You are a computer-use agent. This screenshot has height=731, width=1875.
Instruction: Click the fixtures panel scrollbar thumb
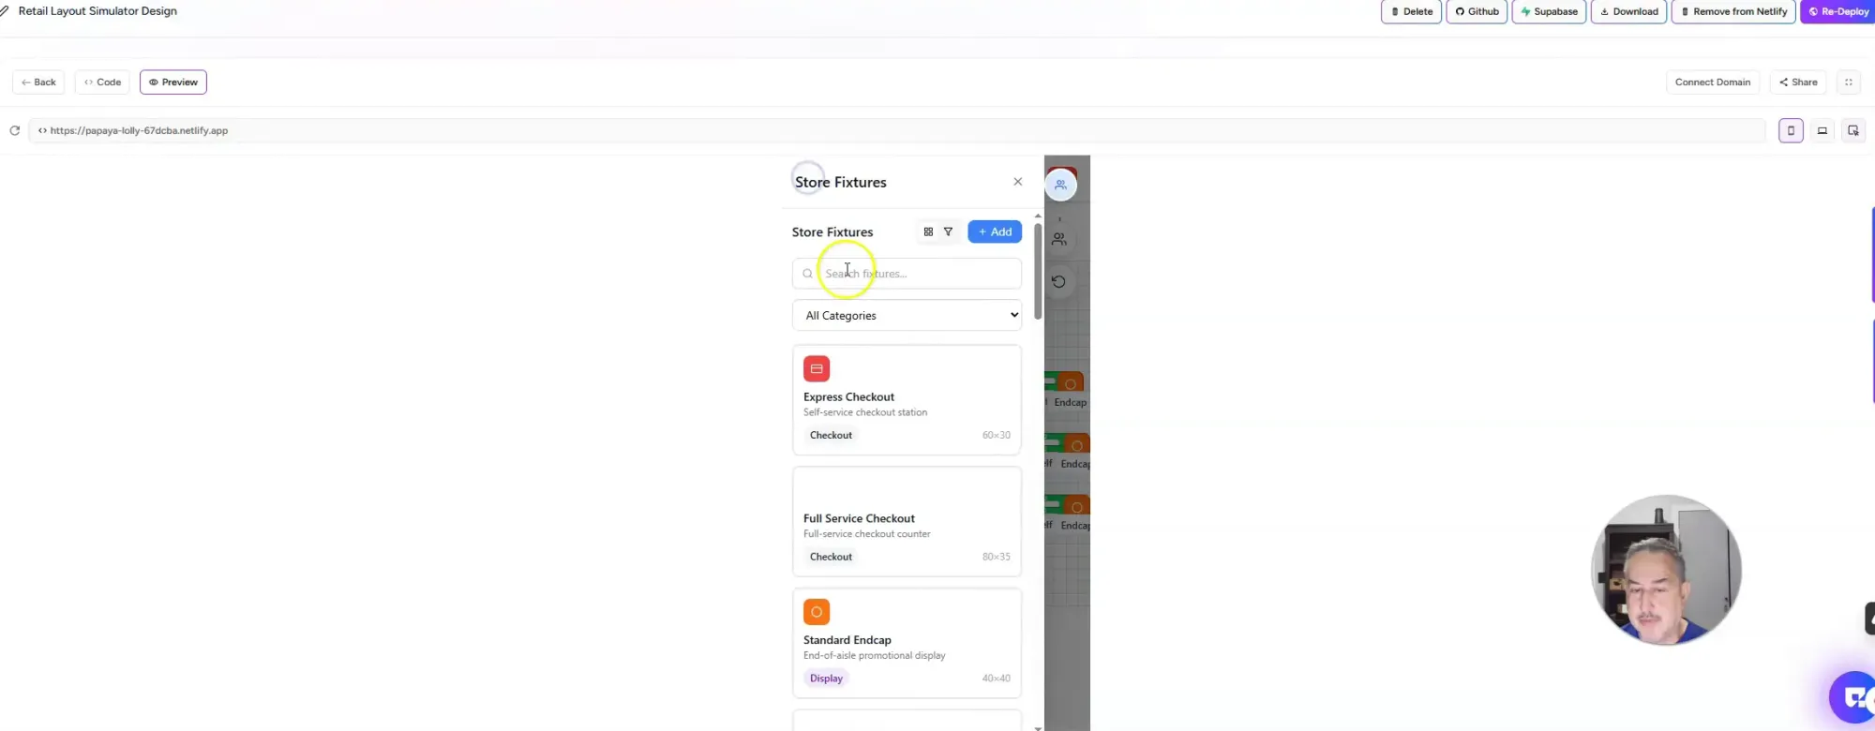click(1038, 271)
